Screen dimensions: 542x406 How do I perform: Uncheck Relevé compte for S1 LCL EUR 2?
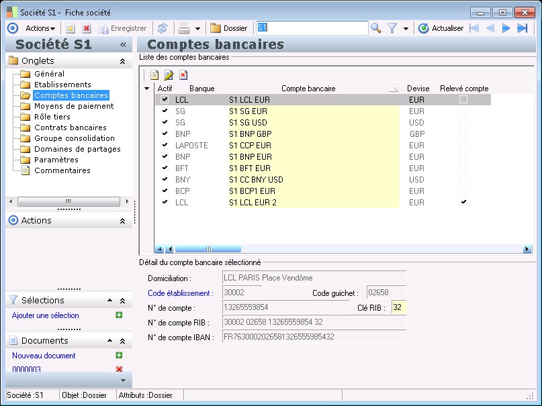463,202
